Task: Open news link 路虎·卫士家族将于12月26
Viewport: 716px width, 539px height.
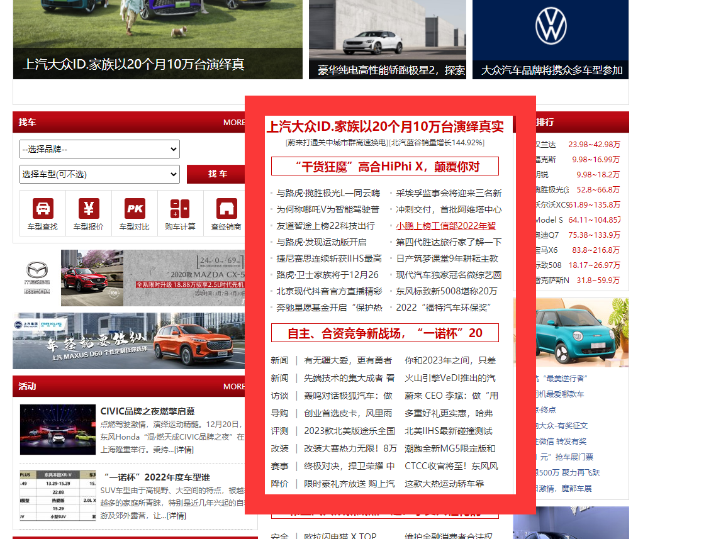Action: click(x=327, y=275)
